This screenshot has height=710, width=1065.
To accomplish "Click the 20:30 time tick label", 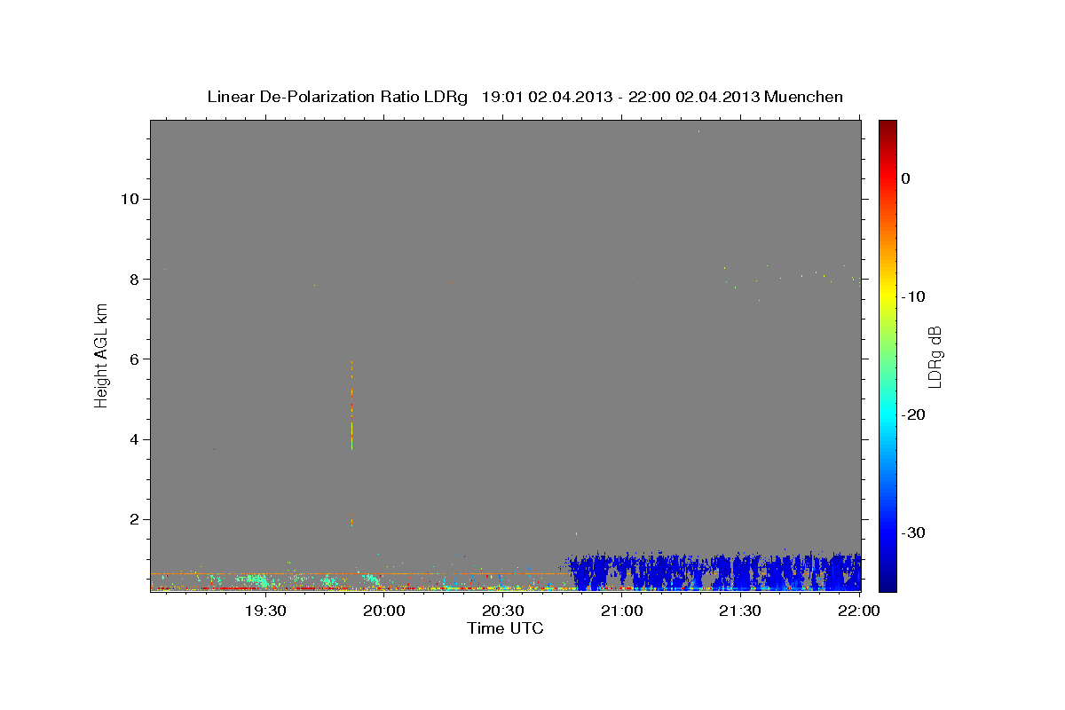I will (502, 611).
